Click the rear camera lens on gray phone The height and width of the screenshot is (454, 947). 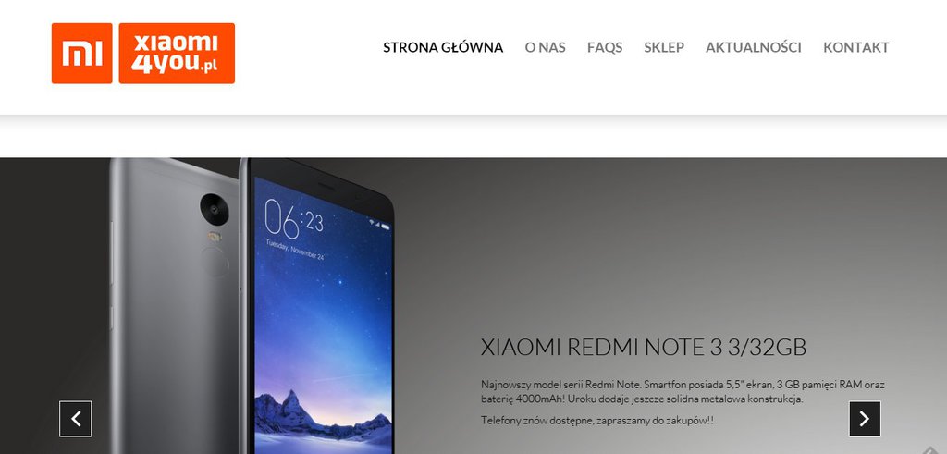[215, 209]
